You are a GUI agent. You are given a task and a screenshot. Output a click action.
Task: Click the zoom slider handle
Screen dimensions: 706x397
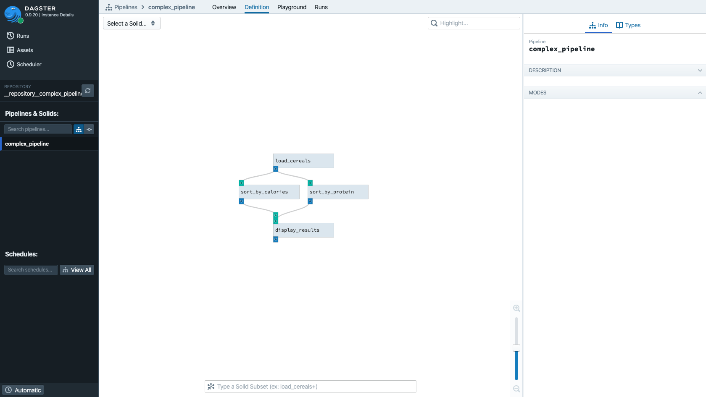click(x=516, y=348)
